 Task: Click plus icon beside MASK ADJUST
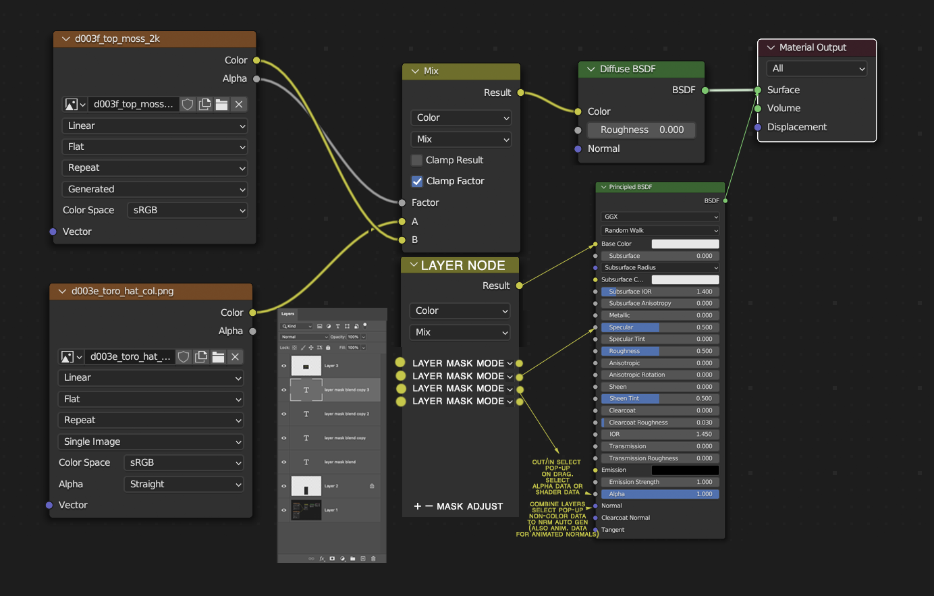(x=418, y=506)
